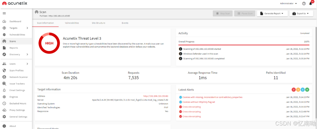Click the red high-severity count badge
The image size is (317, 129).
pos(293,90)
